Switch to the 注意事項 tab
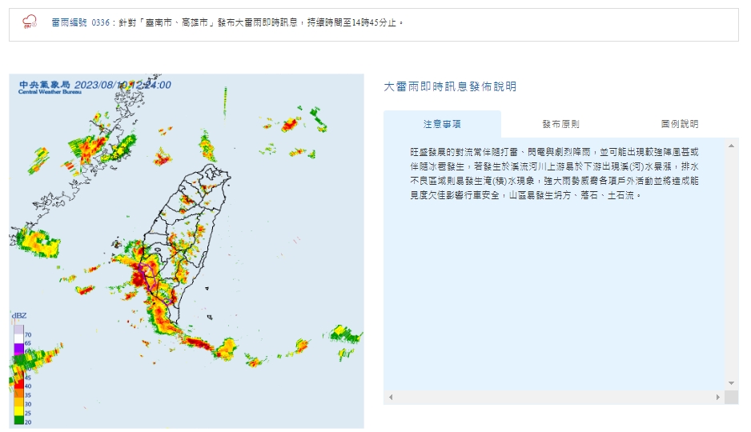 (442, 124)
